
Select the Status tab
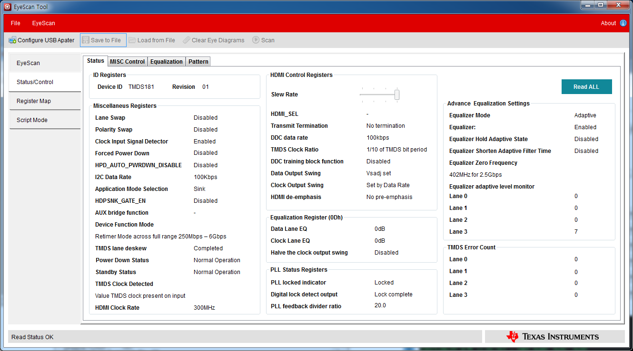pyautogui.click(x=96, y=61)
